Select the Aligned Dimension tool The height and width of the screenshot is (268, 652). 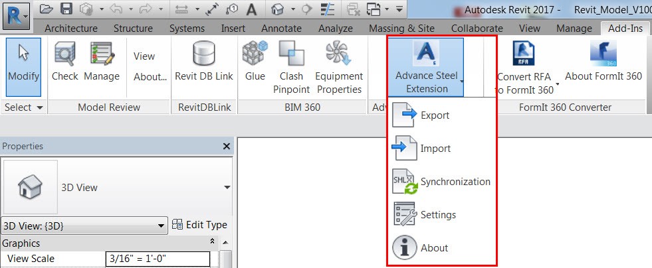point(213,9)
